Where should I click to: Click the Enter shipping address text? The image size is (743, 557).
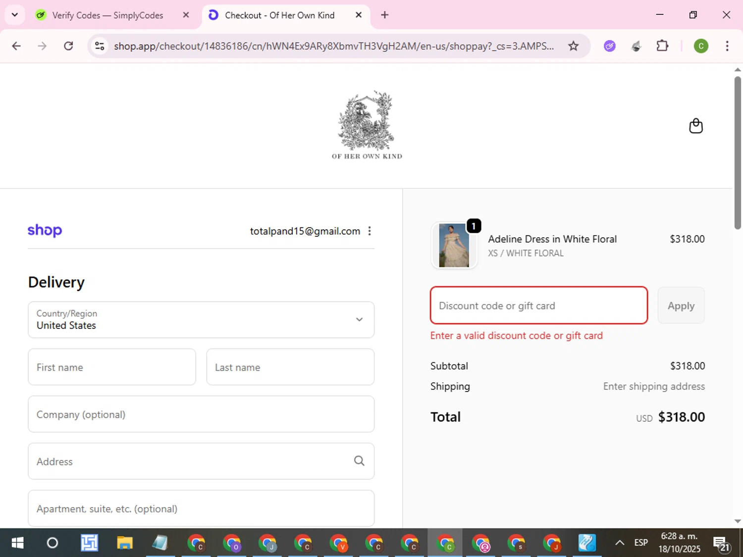(654, 386)
